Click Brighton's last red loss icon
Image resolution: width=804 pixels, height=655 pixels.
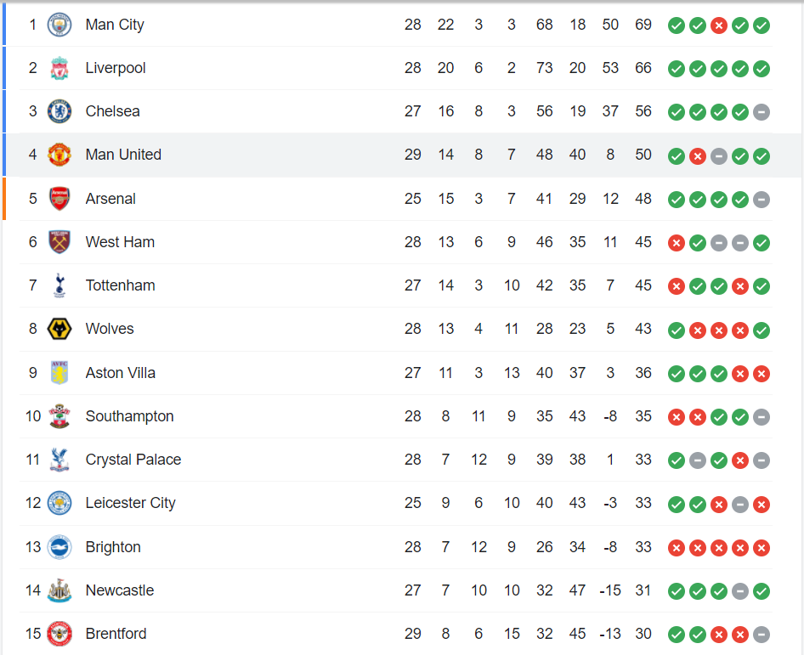click(x=762, y=548)
